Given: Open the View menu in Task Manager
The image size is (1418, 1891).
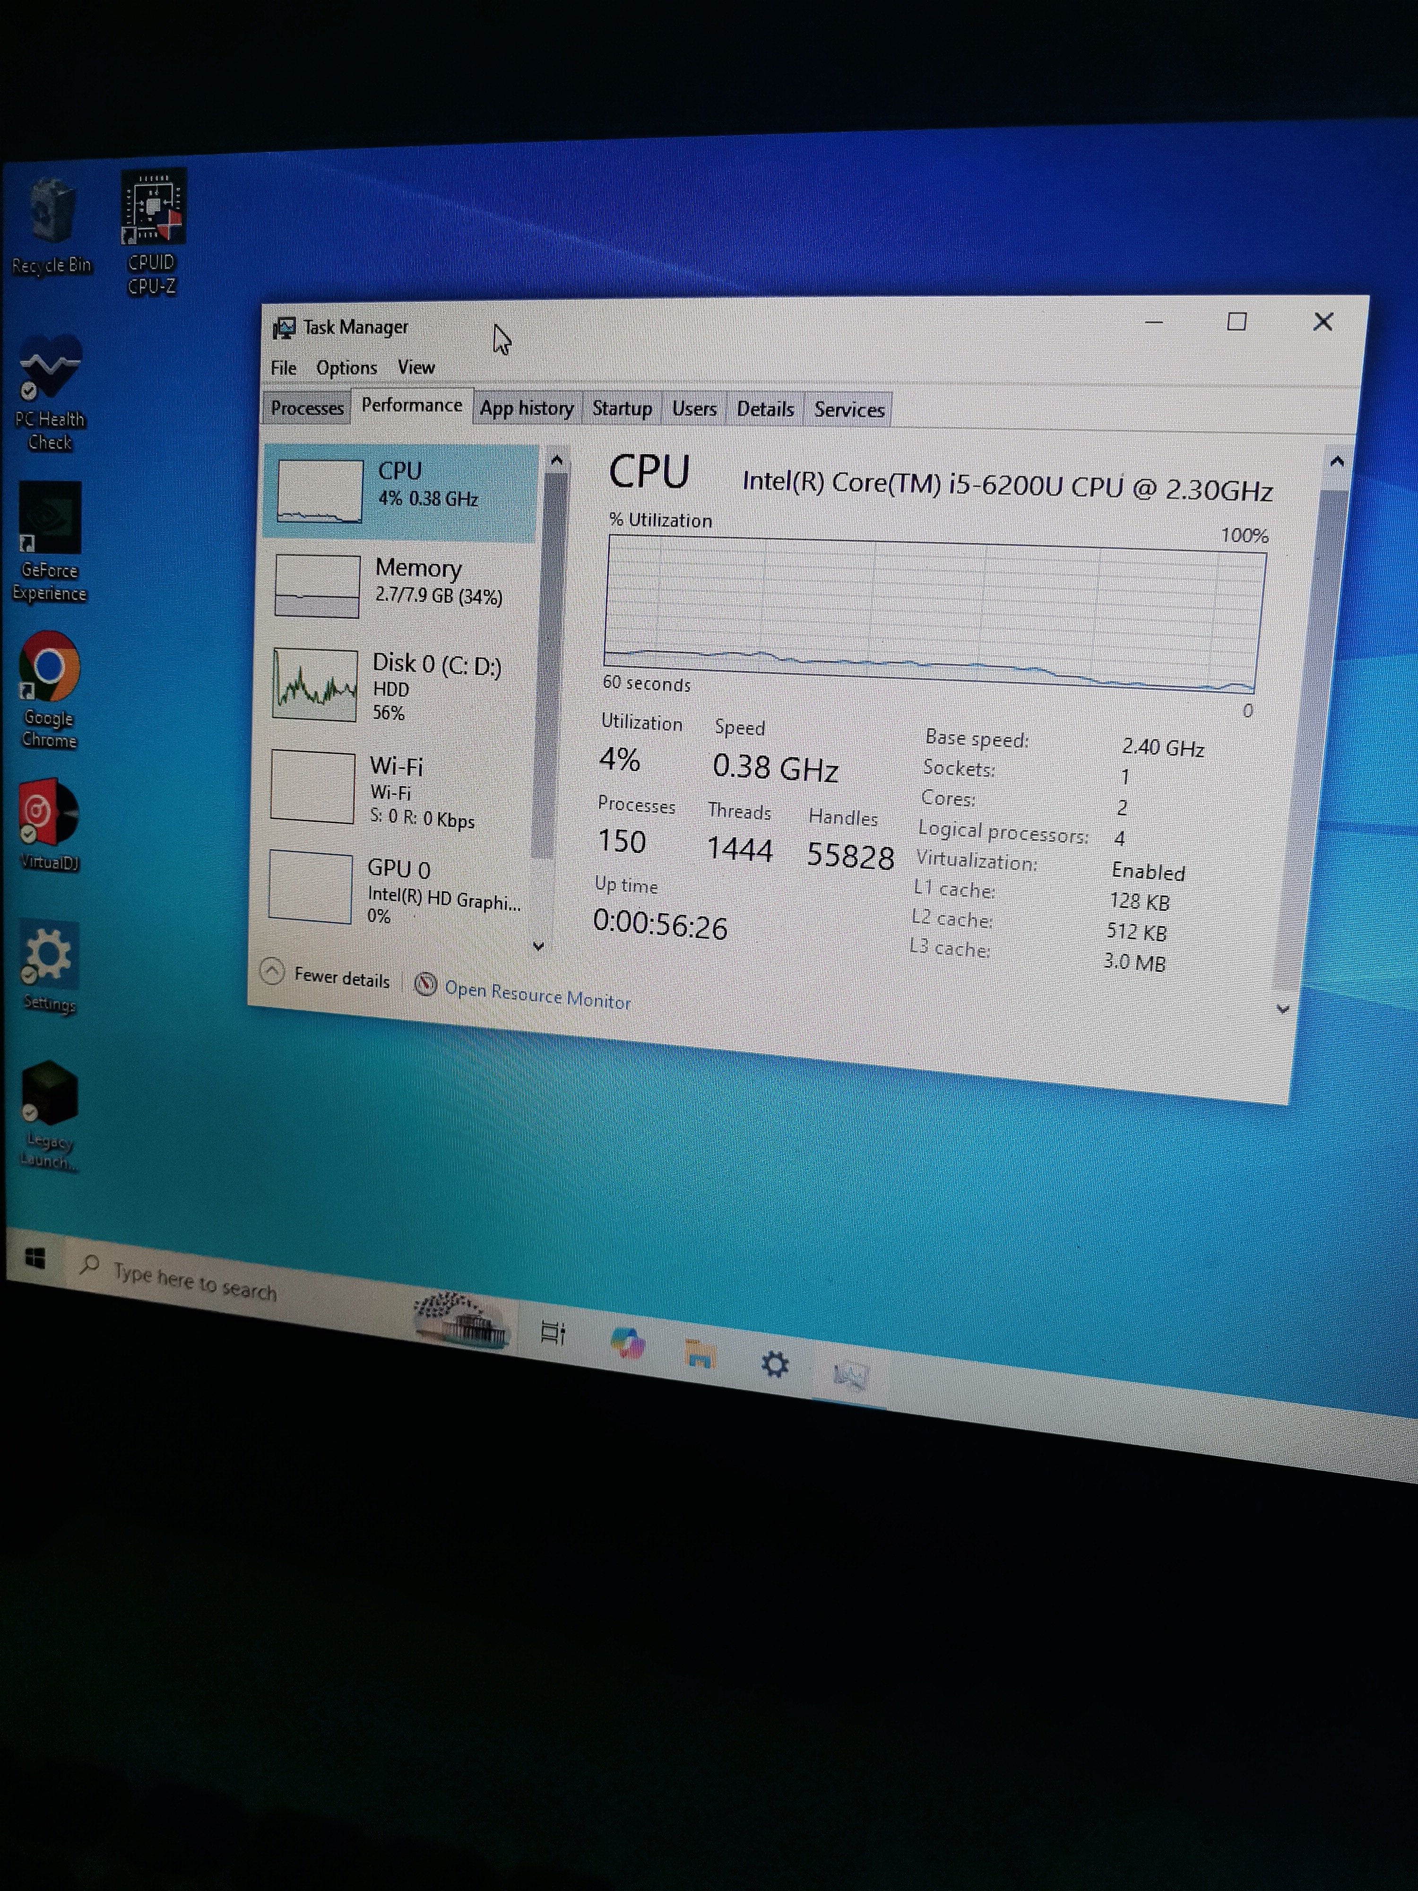Looking at the screenshot, I should coord(416,368).
